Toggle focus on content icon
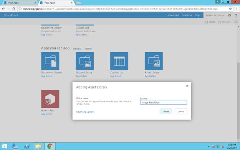Screen dimensions: 240x150 click(236, 22)
